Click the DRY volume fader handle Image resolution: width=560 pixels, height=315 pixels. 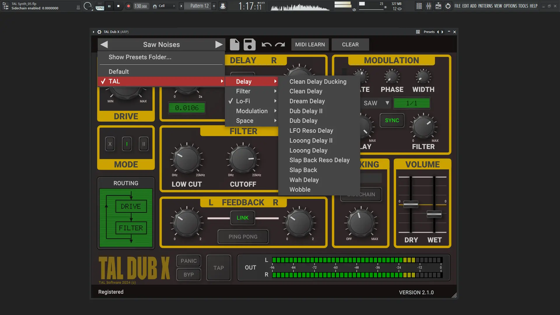coord(411,204)
